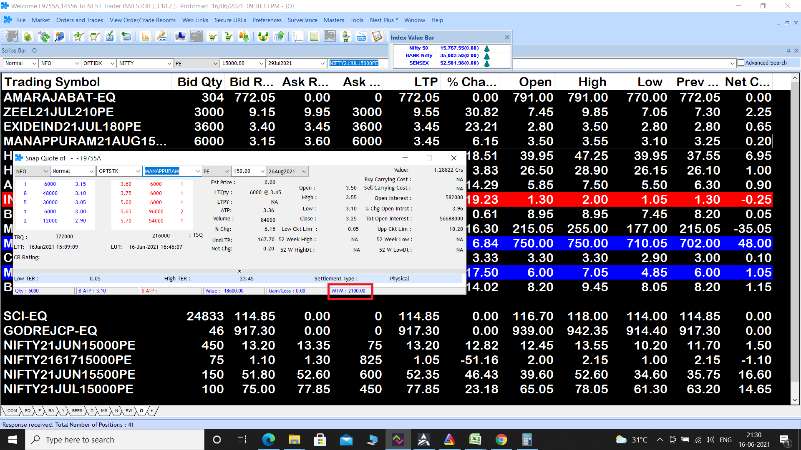801x450 pixels.
Task: Click the pie chart magnifier toolbar icon
Action: pyautogui.click(x=60, y=37)
